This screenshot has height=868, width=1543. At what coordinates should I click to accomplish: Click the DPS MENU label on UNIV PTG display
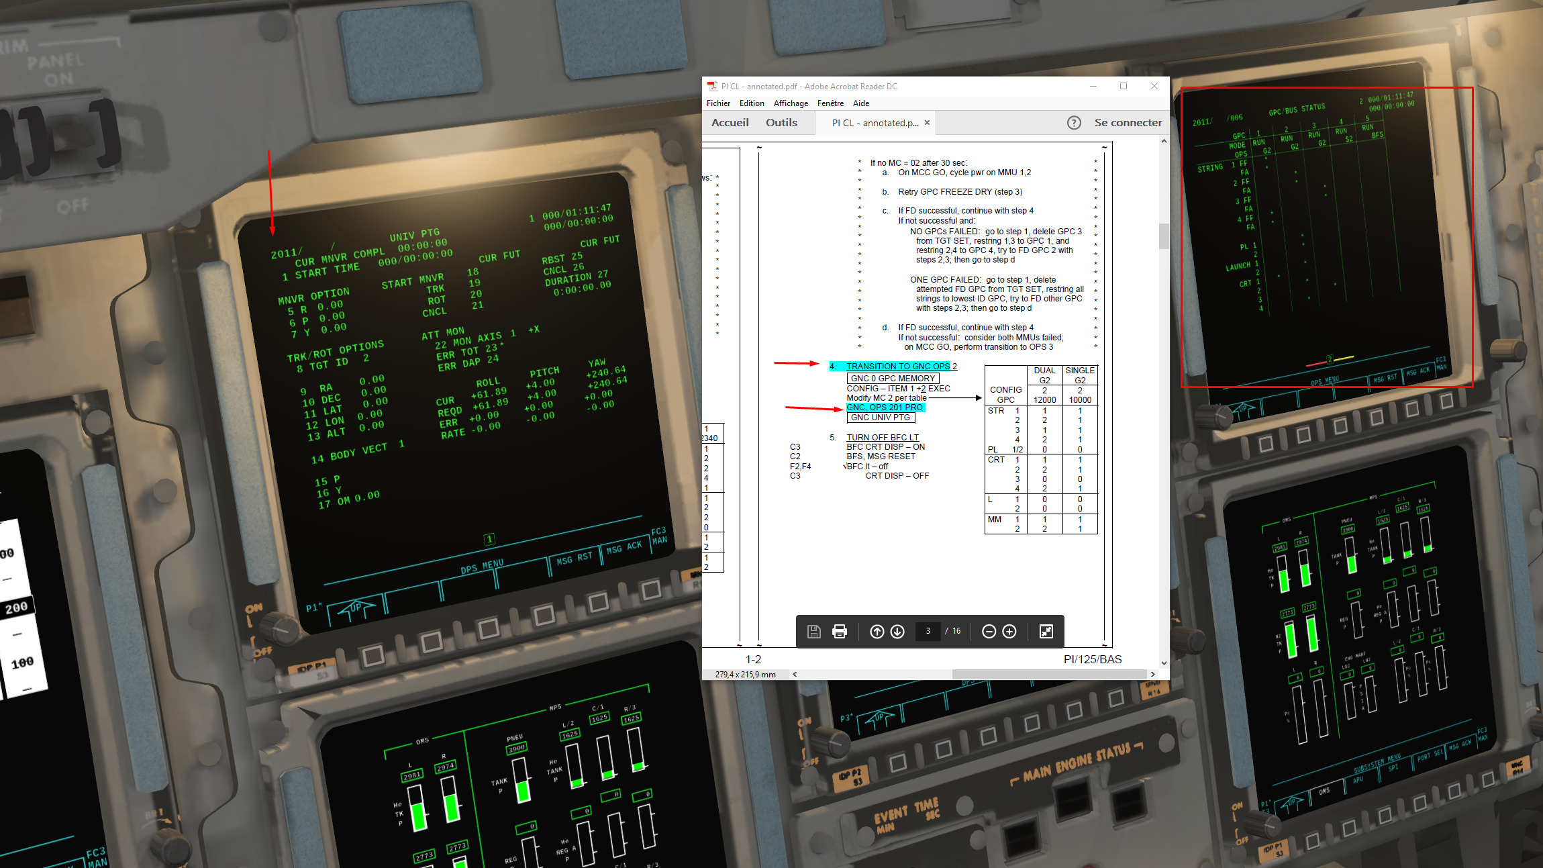pos(482,566)
